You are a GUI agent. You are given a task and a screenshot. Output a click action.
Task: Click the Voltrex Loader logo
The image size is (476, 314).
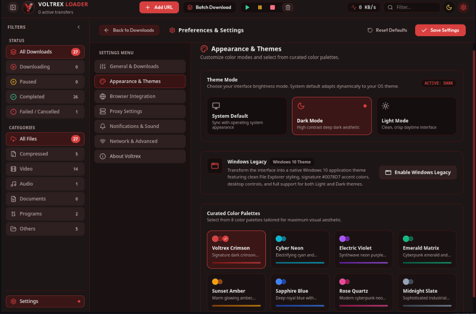tap(28, 7)
